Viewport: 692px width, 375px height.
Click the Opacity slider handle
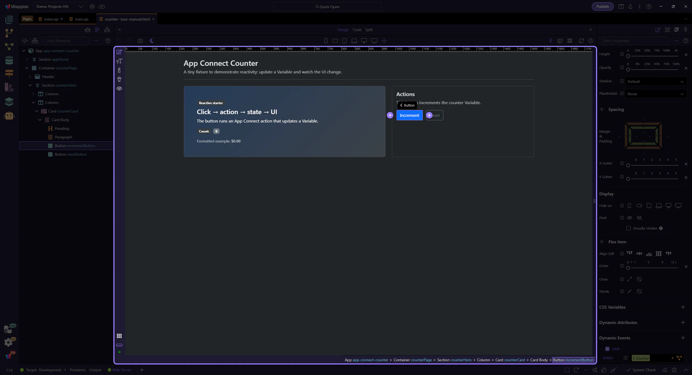628,70
